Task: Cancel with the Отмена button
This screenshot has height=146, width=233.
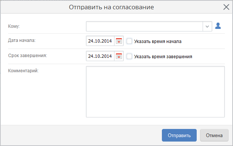Action: pyautogui.click(x=214, y=135)
